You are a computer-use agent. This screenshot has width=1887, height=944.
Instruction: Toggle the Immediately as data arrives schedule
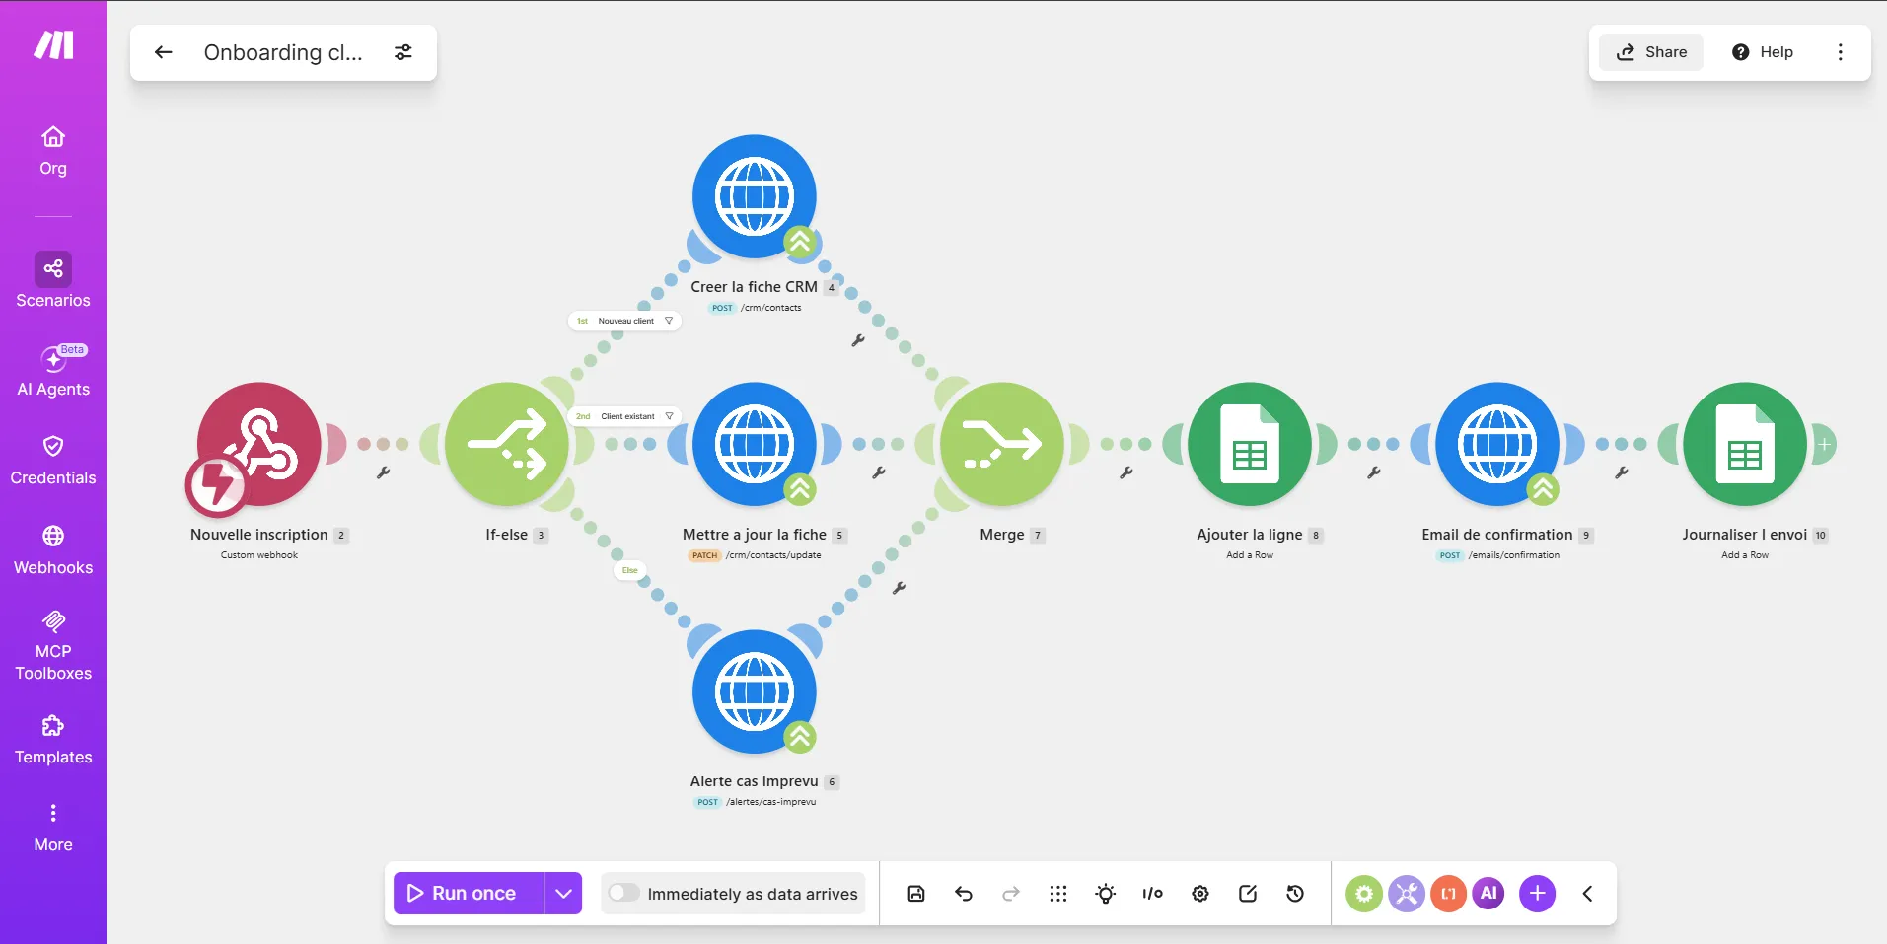click(x=623, y=893)
